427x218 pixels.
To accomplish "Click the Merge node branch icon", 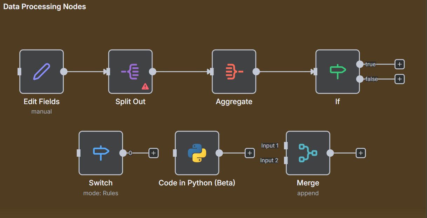I will 308,153.
